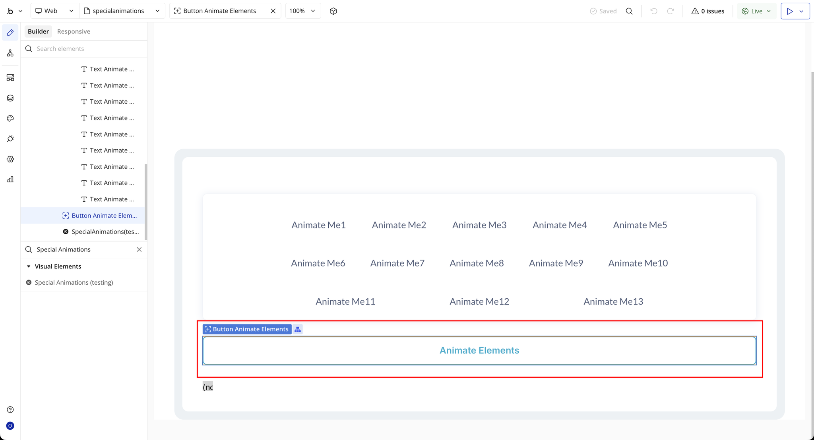This screenshot has height=440, width=814.
Task: Click the top bar search magnifier
Action: (x=629, y=11)
